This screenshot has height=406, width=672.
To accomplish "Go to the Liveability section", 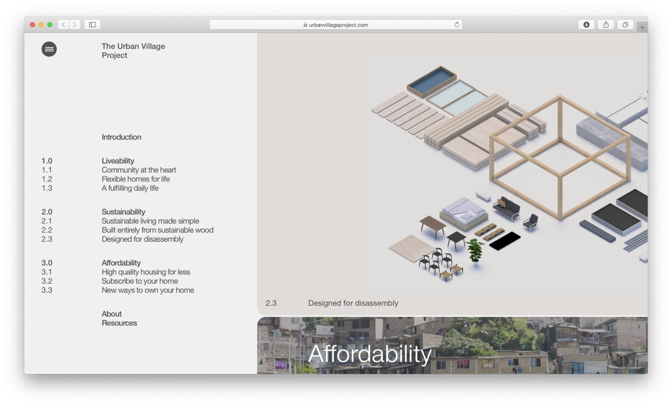I will click(118, 161).
